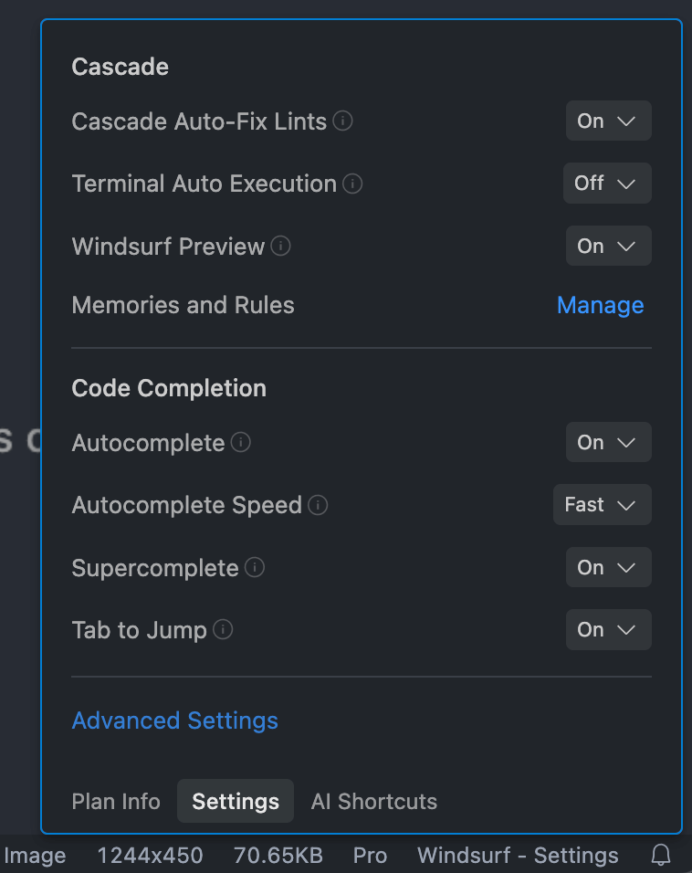Click info icon beside Terminal Auto Execution
Viewport: 692px width, 873px height.
tap(352, 184)
